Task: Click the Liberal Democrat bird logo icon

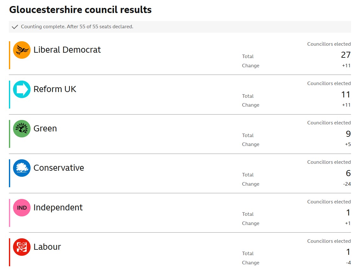Action: [x=22, y=50]
